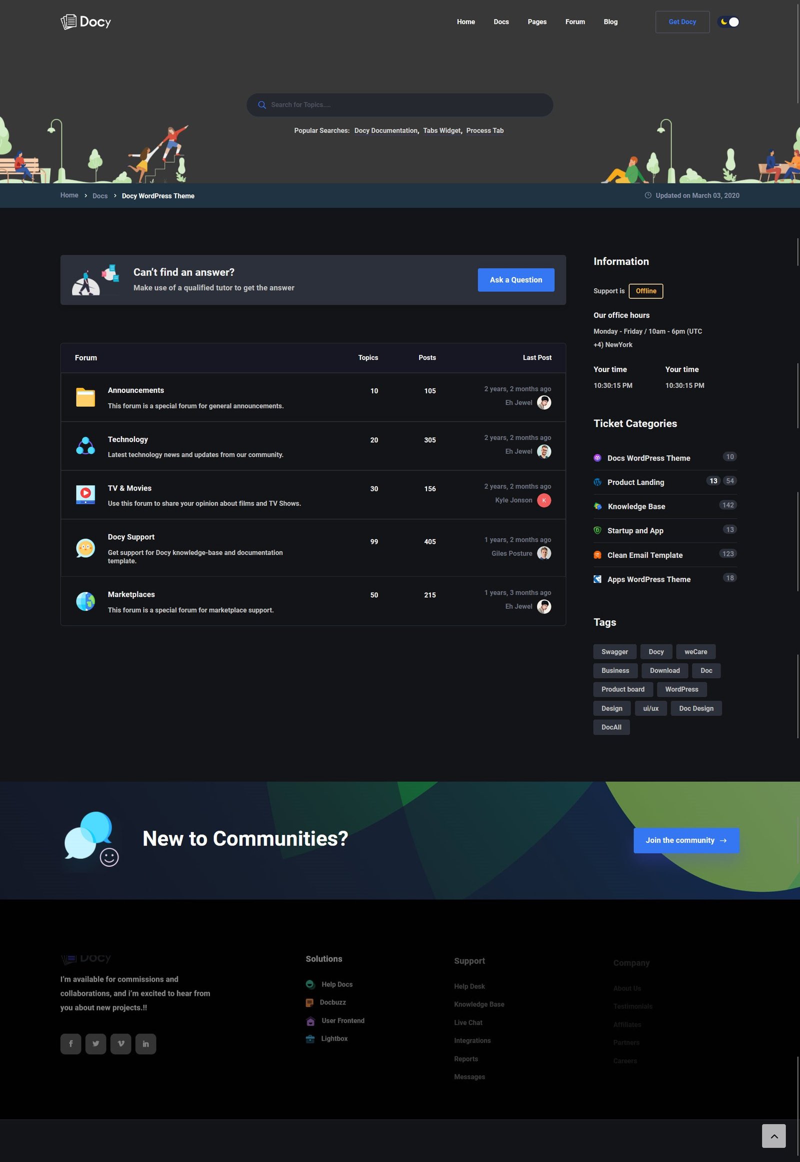Click the Facebook icon in footer

pyautogui.click(x=70, y=1043)
